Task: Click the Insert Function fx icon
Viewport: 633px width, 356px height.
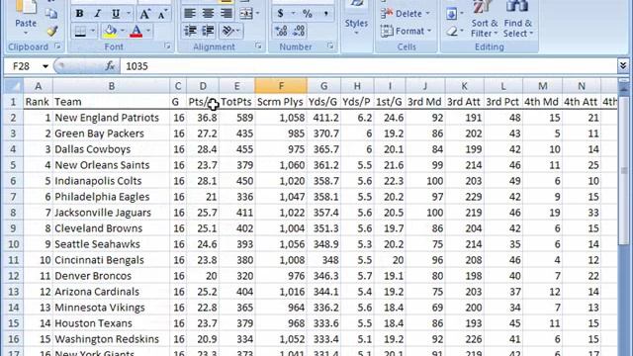Action: click(110, 66)
